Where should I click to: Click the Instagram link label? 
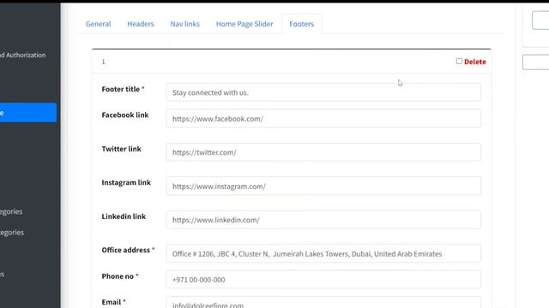[126, 182]
